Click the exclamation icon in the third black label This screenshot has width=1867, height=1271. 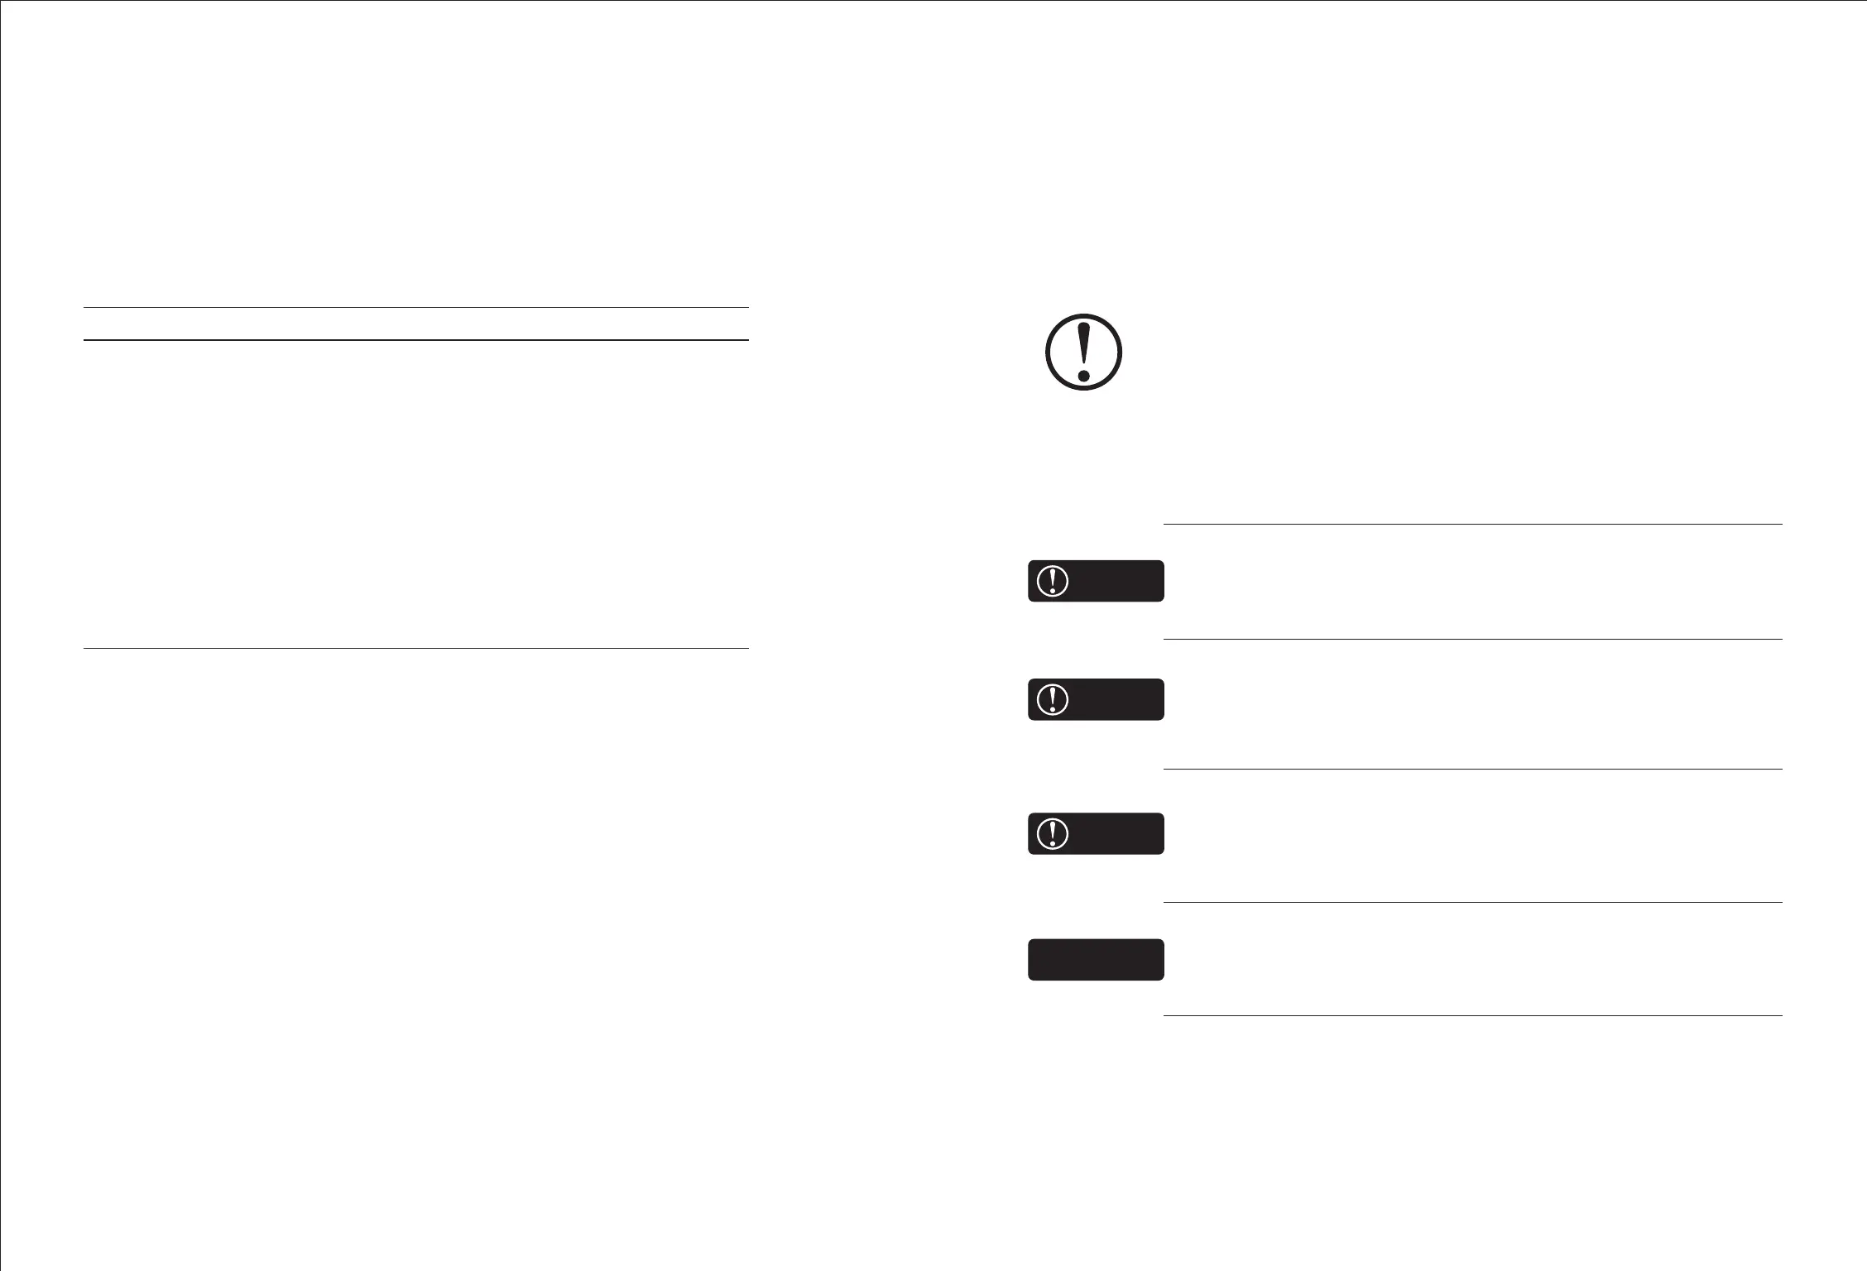click(x=1053, y=833)
